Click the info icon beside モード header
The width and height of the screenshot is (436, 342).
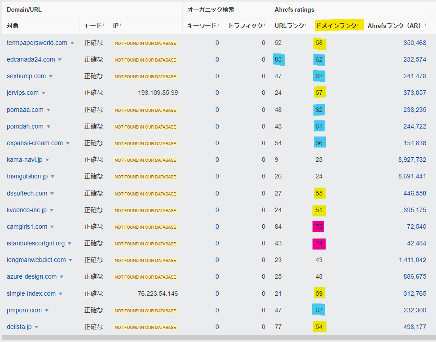(x=103, y=24)
